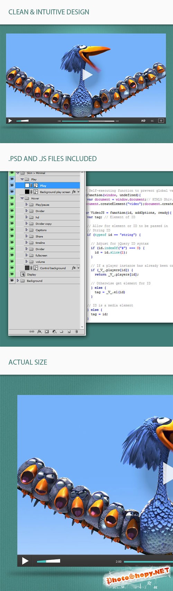Delete layer using the trash icon

pos(76,331)
